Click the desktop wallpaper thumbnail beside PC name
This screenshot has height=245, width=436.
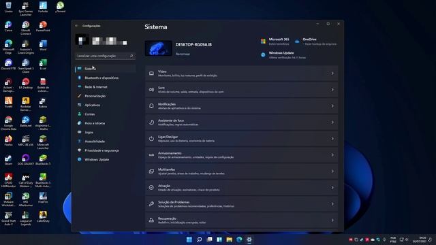159,48
